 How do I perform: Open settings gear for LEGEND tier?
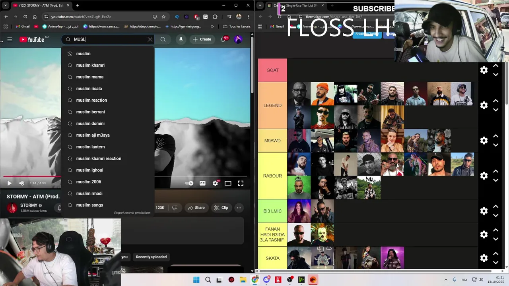[484, 105]
